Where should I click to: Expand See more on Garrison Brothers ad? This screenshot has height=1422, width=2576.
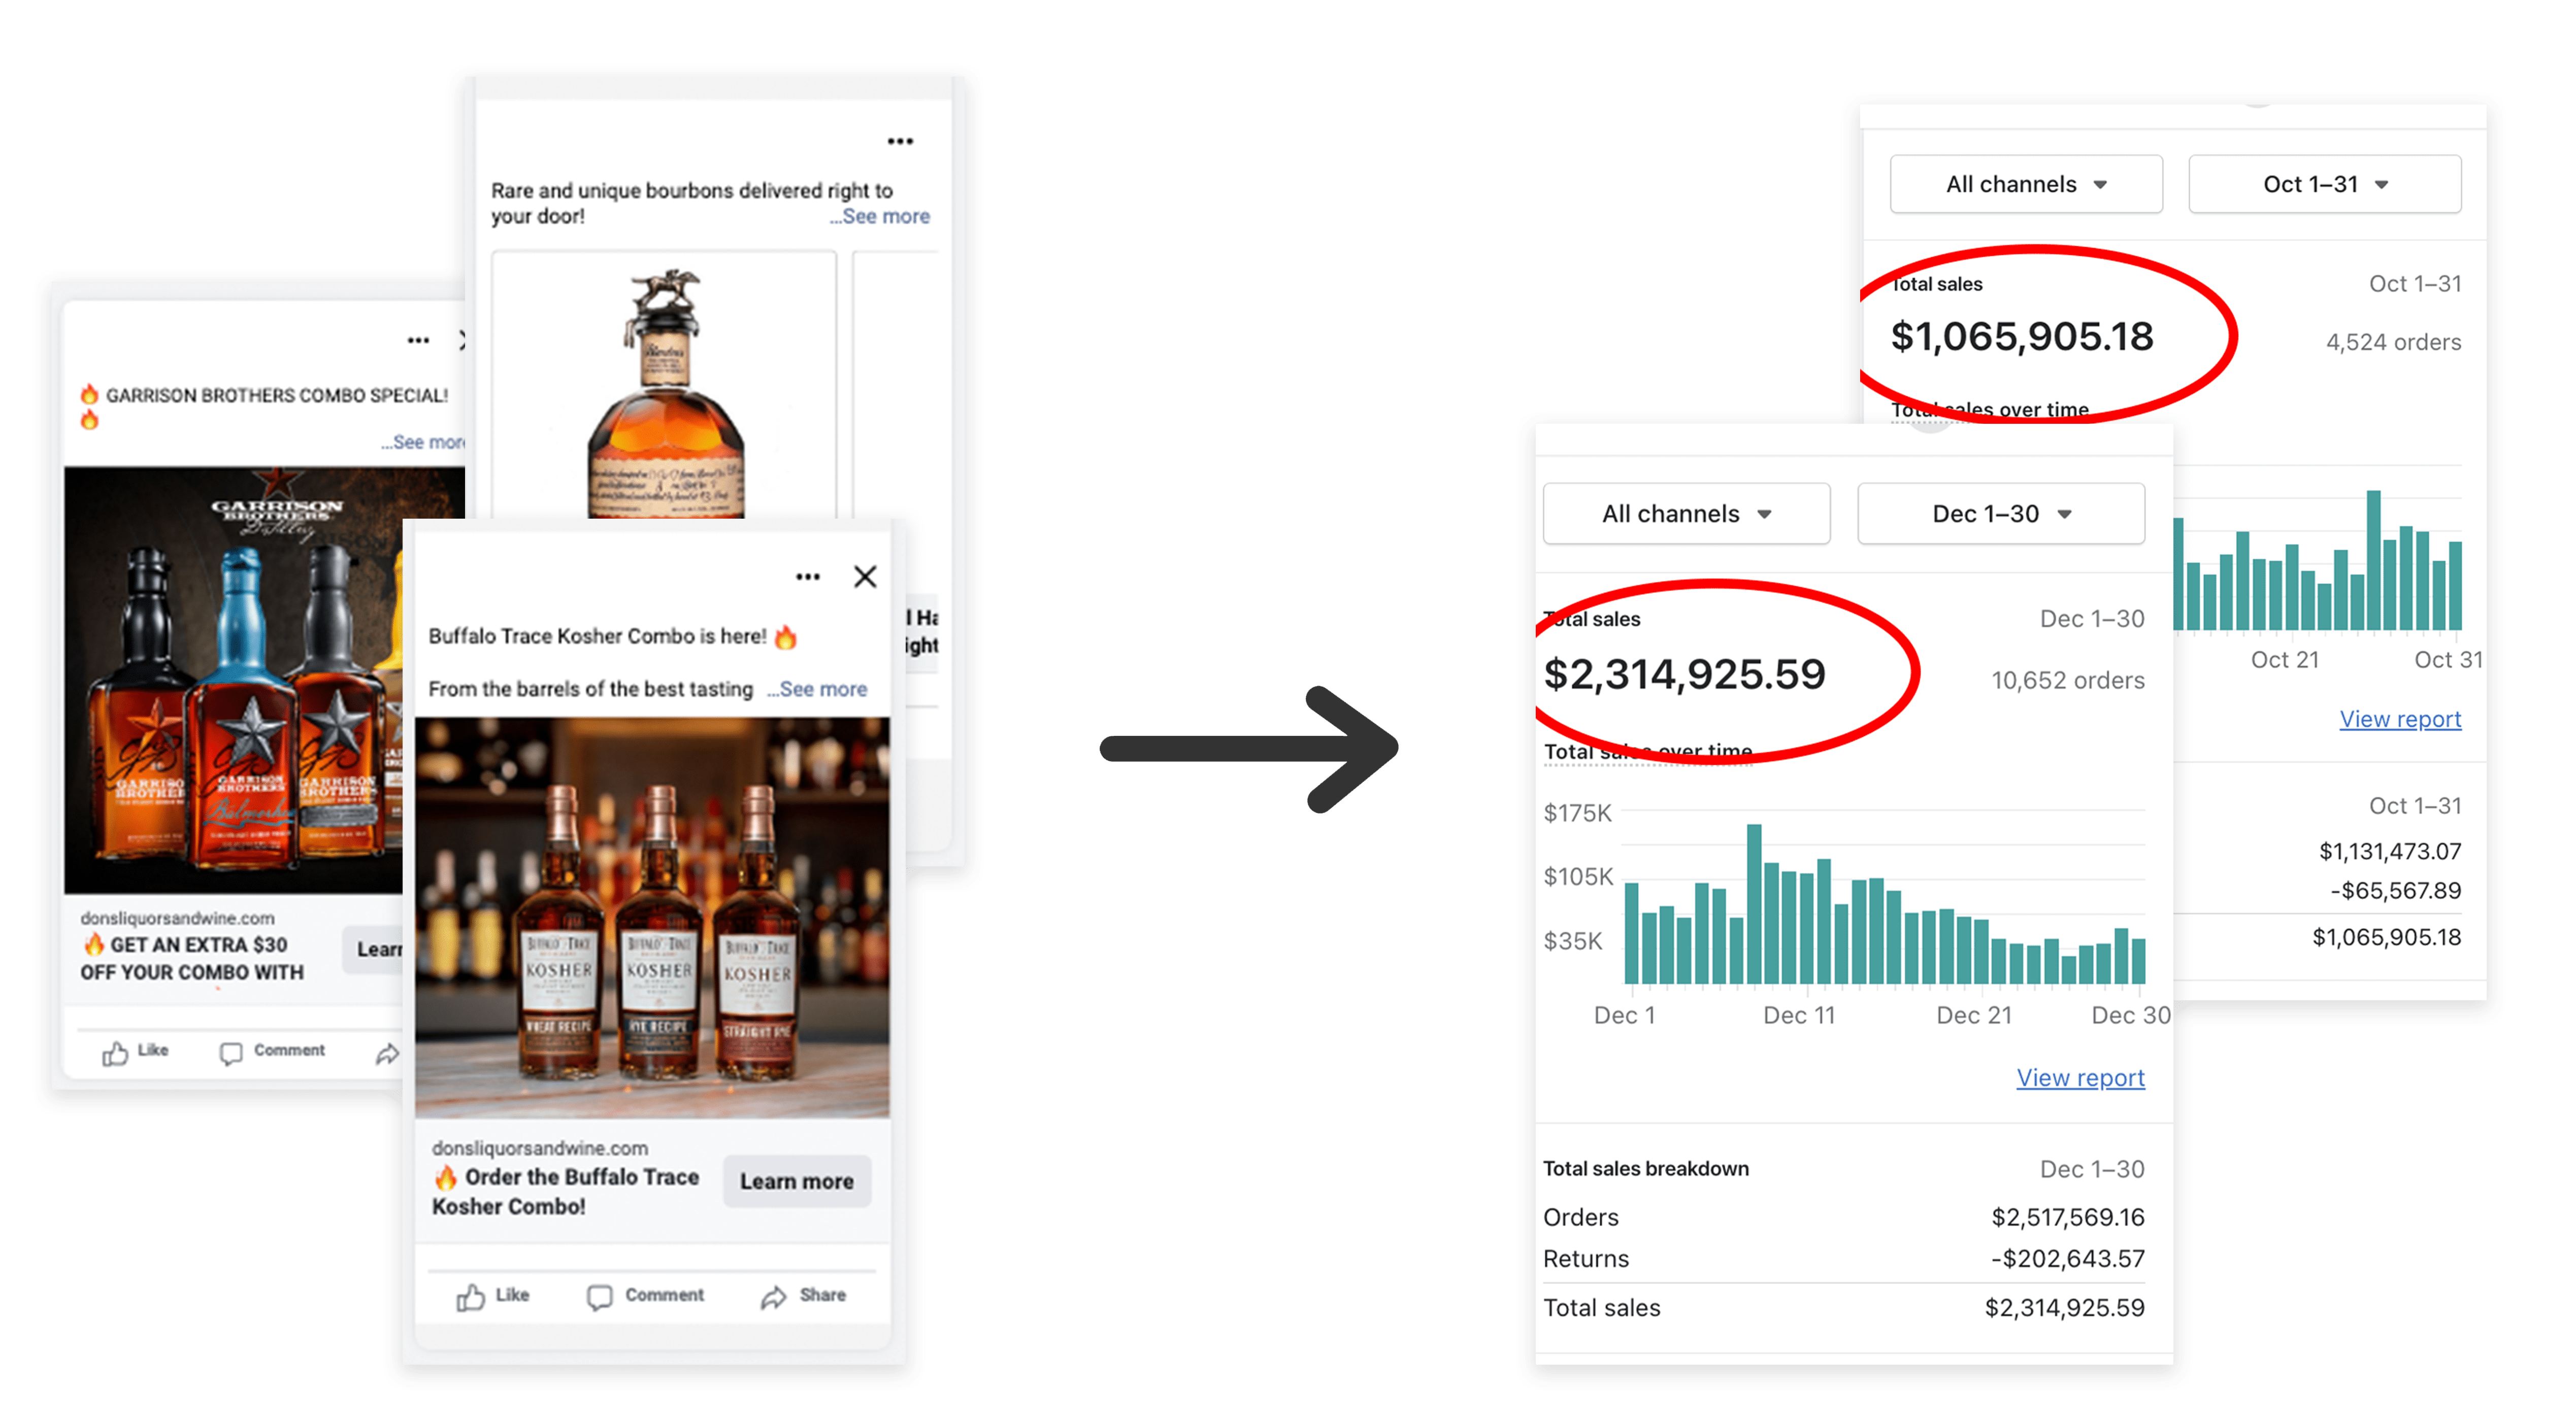423,442
